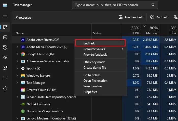Click the Efficiency mode icon in the toolbar
Screen dimensions: 178x121
click(x=176, y=17)
